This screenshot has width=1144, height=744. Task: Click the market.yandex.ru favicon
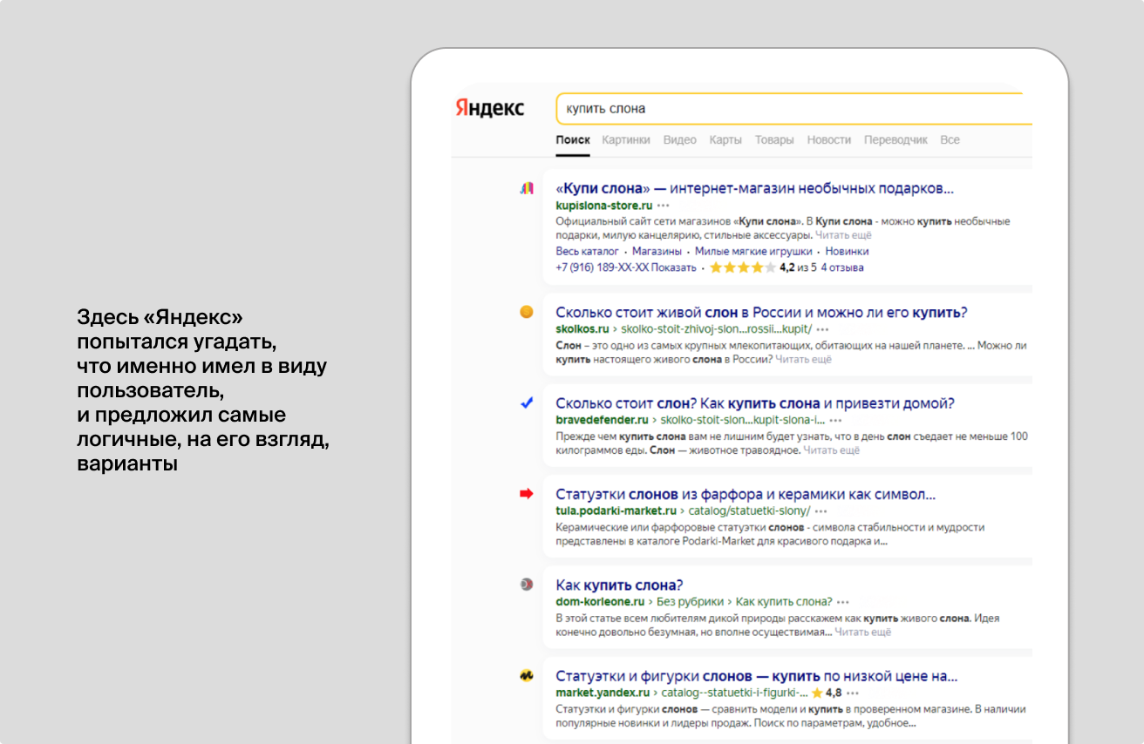click(527, 675)
